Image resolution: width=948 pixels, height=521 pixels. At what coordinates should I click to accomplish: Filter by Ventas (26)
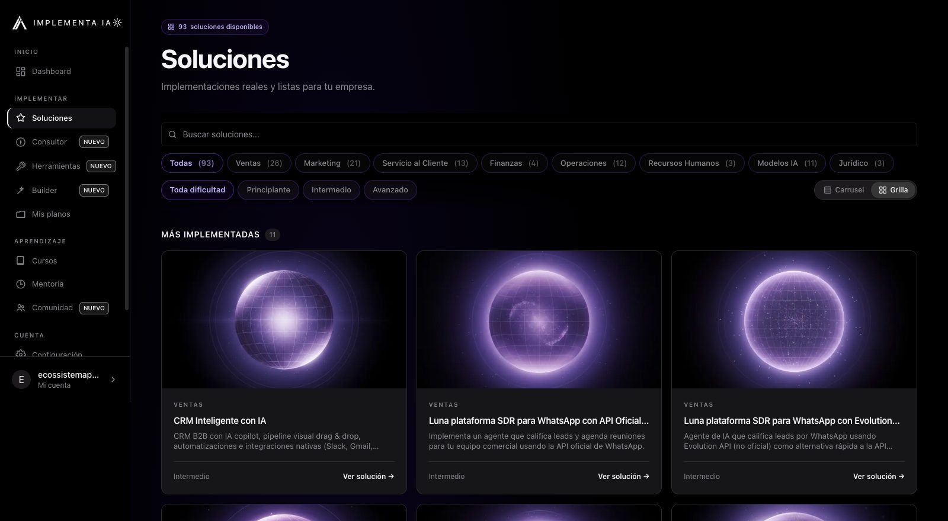tap(259, 163)
